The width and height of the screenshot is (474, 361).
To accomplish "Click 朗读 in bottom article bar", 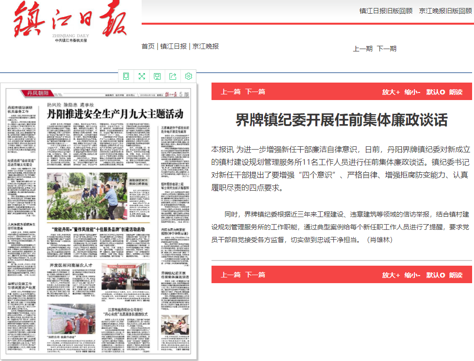I will pyautogui.click(x=456, y=275).
